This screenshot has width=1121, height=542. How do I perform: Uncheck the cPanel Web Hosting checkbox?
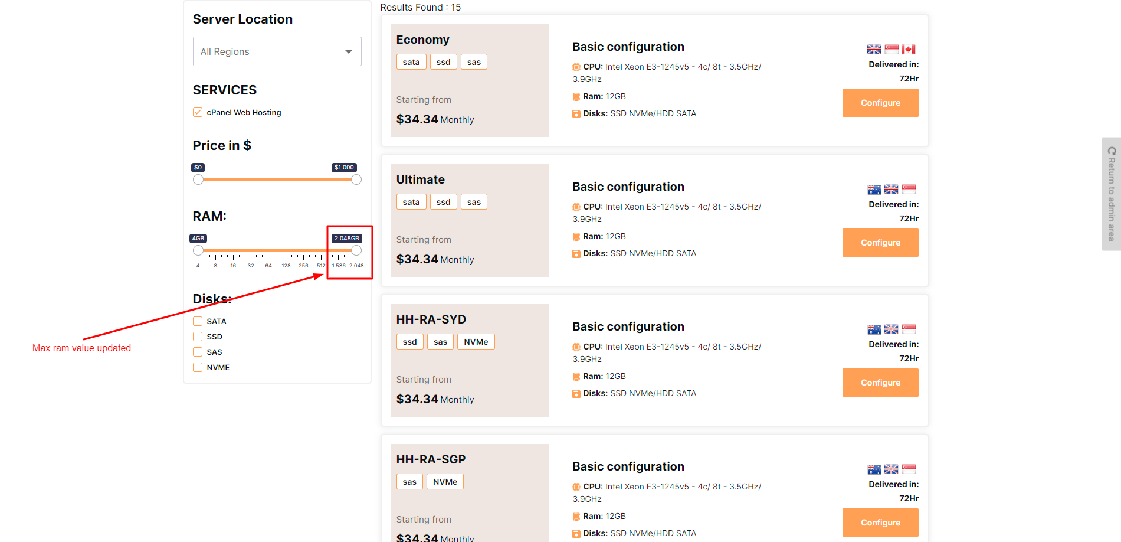(x=198, y=112)
